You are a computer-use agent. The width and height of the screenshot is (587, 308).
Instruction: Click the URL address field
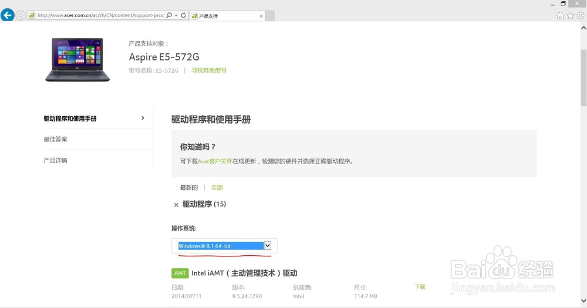(x=100, y=15)
